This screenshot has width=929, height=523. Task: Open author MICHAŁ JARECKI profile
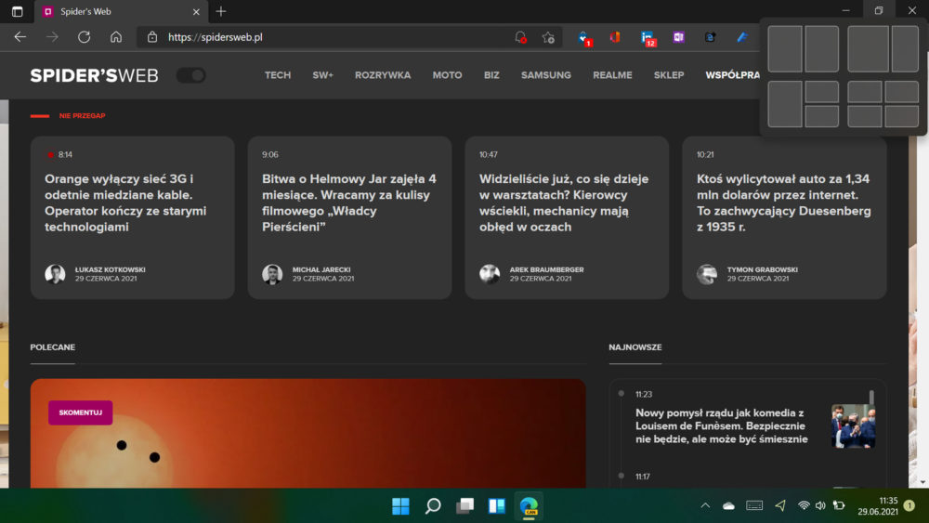321,269
